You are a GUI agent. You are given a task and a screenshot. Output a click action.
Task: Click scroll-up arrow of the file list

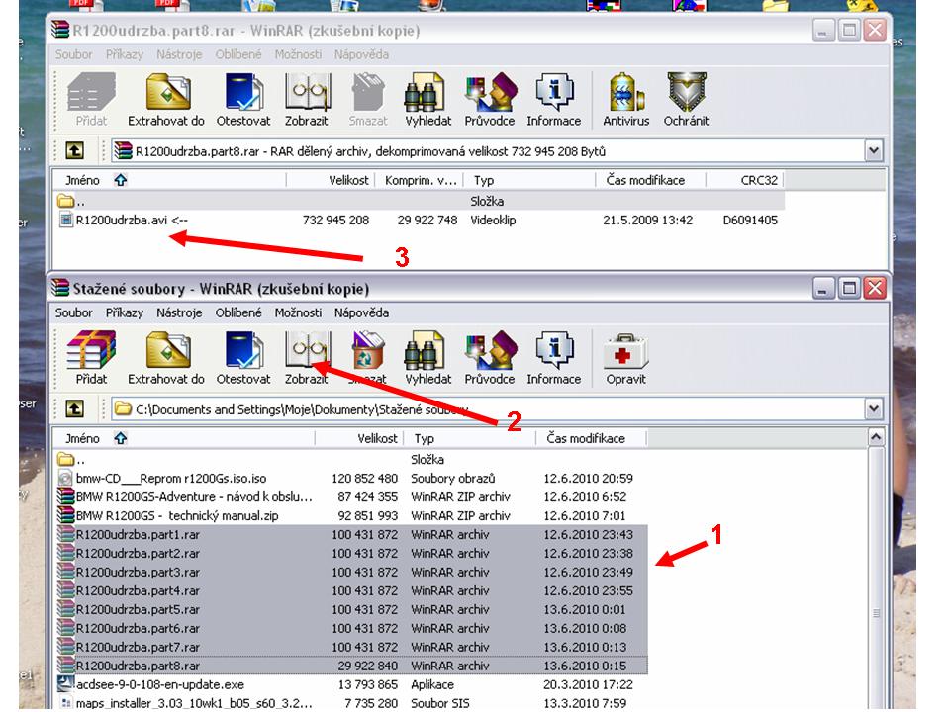click(x=876, y=437)
